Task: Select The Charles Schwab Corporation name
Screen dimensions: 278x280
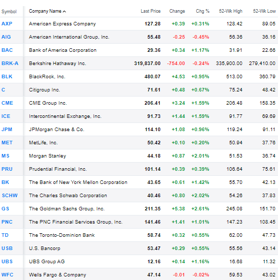Action: (x=68, y=196)
